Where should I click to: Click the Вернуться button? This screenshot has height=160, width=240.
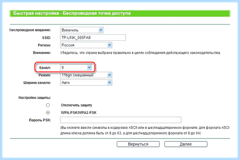tap(138, 144)
